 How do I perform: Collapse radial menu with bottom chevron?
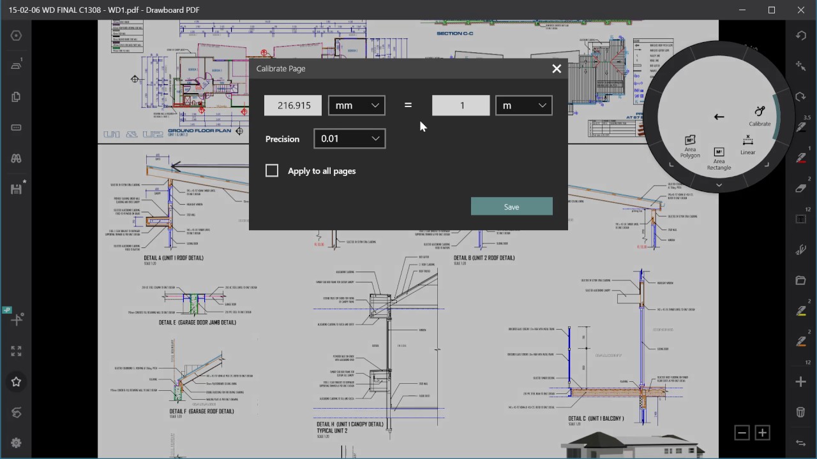coord(719,185)
